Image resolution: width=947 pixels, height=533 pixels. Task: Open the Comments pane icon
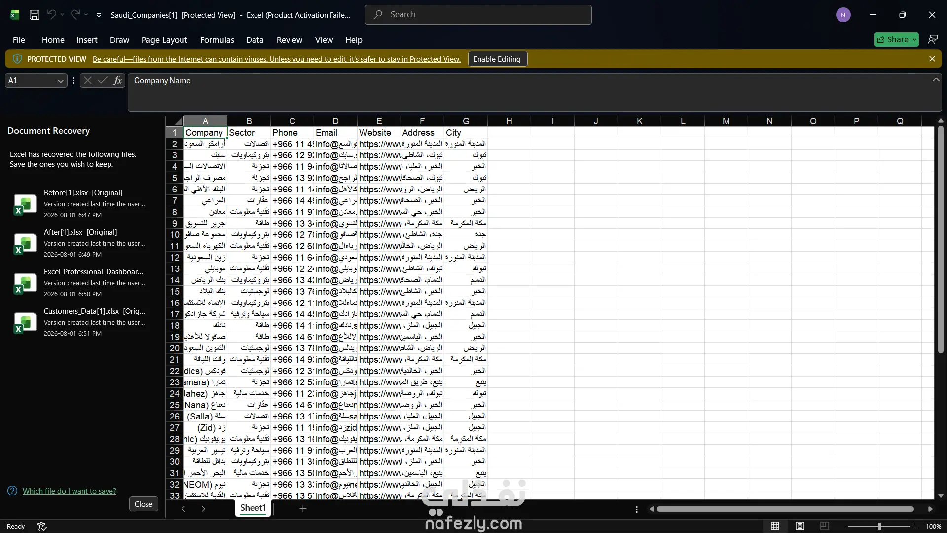(x=932, y=39)
